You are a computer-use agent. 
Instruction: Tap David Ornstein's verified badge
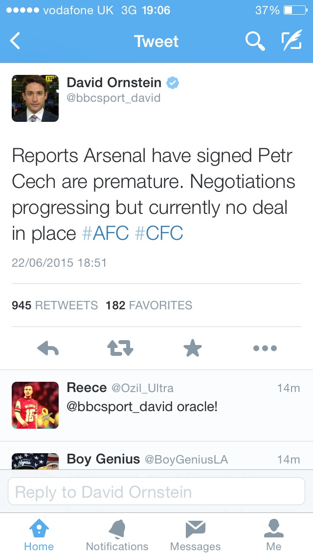(173, 83)
